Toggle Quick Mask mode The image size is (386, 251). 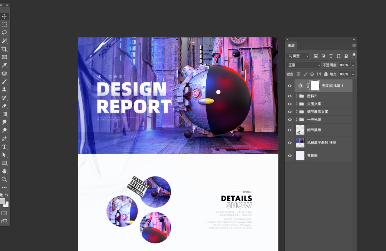pos(4,213)
